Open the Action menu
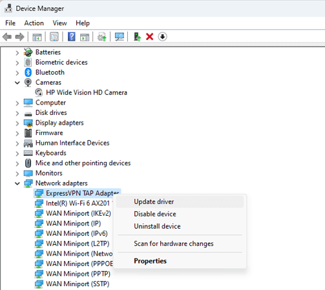Viewport: 325px width, 290px height. click(34, 23)
